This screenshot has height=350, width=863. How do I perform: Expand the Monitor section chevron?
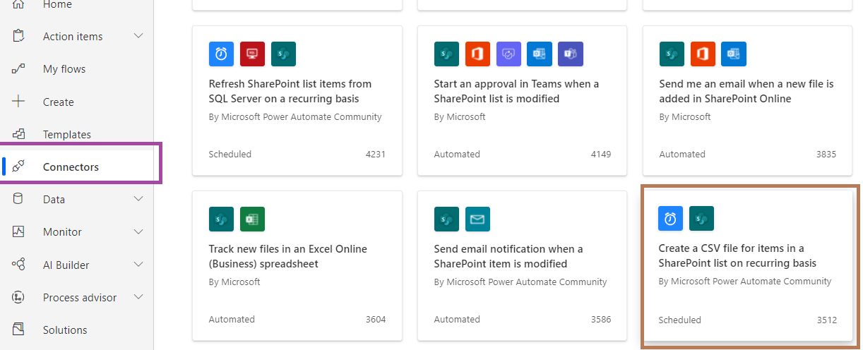(x=138, y=231)
